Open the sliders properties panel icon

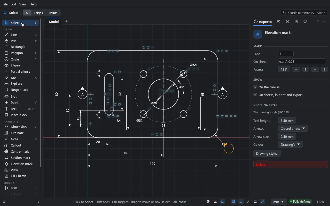tap(279, 22)
